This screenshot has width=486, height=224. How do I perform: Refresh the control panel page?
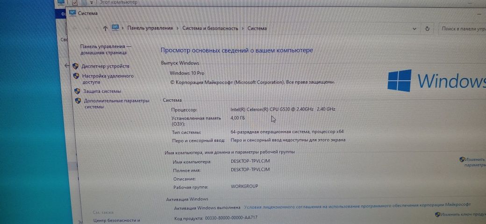(428, 29)
